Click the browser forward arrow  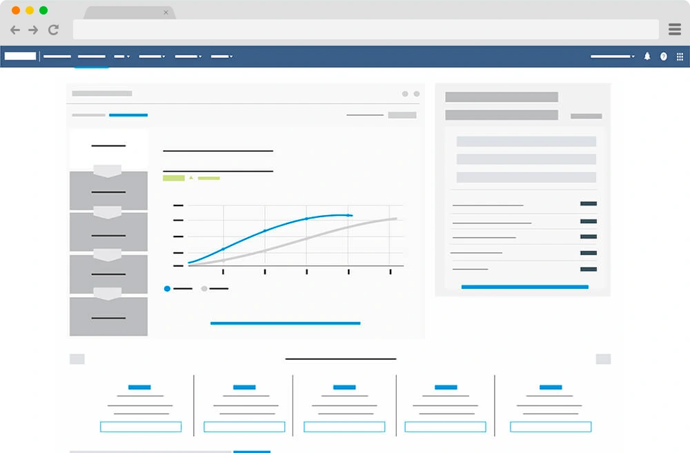(x=33, y=30)
